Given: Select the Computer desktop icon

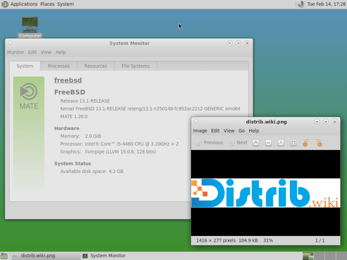Looking at the screenshot, I should pos(30,27).
